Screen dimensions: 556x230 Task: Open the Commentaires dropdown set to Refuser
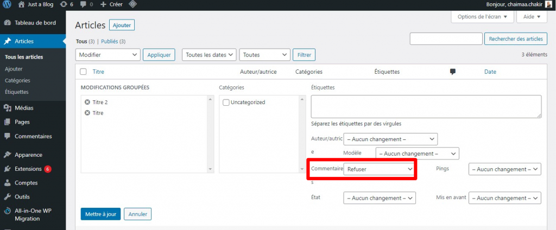(x=380, y=169)
